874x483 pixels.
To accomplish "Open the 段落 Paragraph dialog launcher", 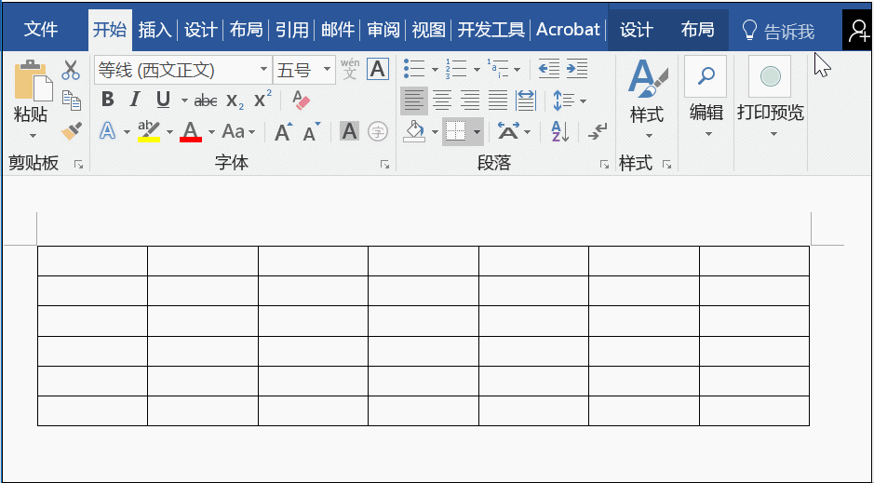I will pyautogui.click(x=604, y=165).
